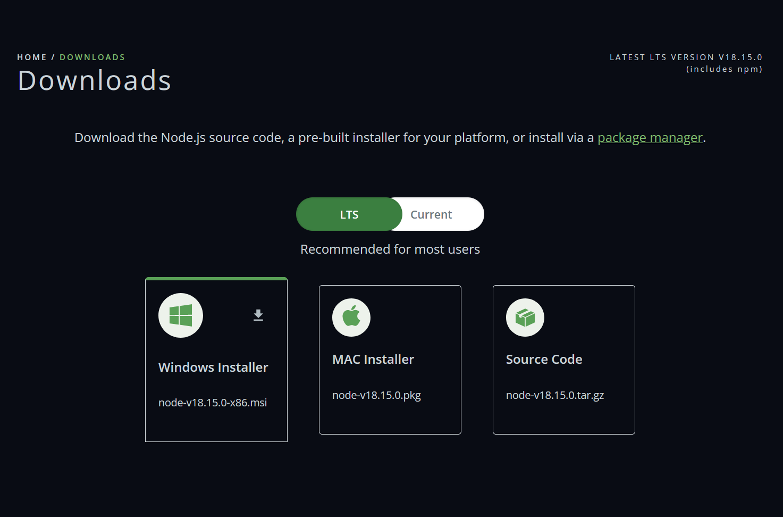Click the circular Windows icon badge
The image size is (783, 517).
click(x=180, y=315)
